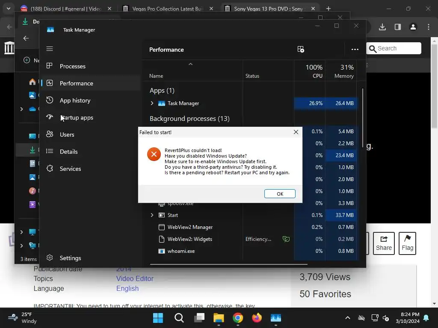The image size is (438, 328).
Task: Open Task Manager taskbar icon
Action: click(x=276, y=318)
